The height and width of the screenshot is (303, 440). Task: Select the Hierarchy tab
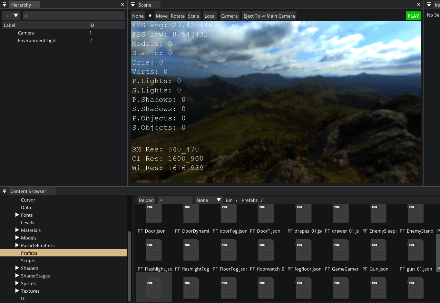pos(24,5)
